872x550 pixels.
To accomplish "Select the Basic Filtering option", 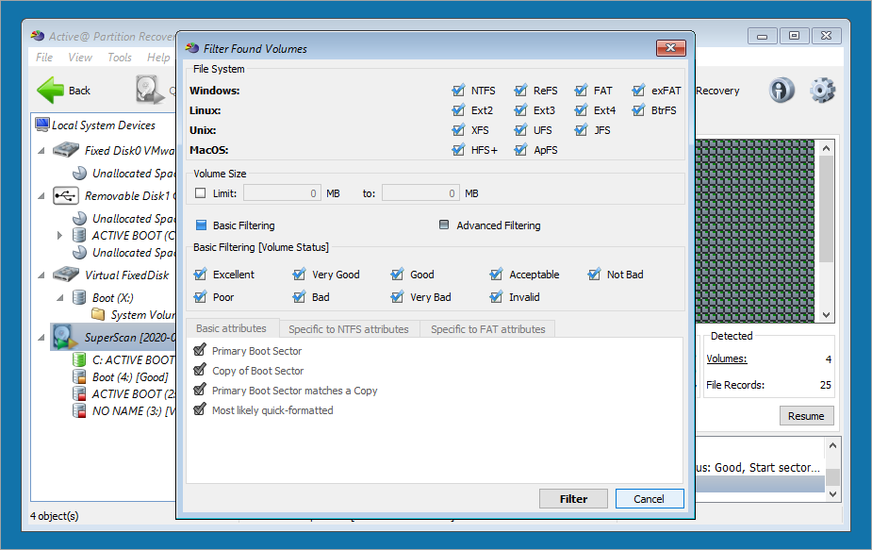I will [x=202, y=225].
